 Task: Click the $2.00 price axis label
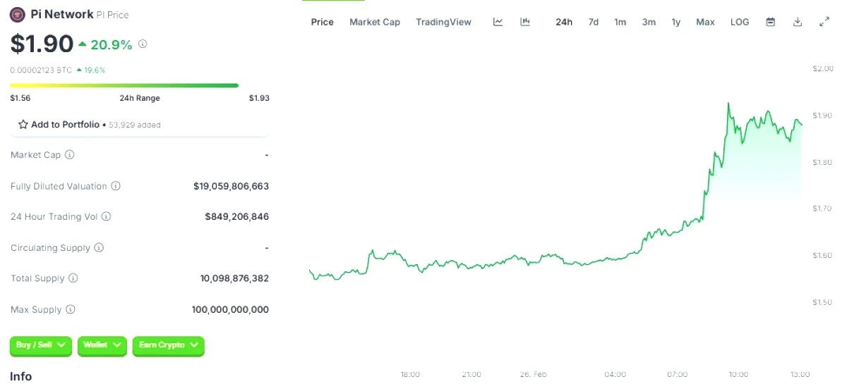point(823,68)
